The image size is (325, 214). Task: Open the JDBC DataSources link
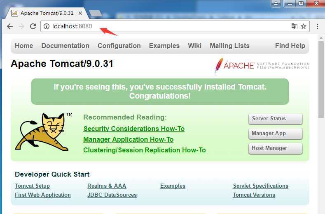(112, 195)
